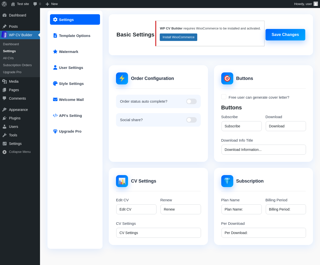This screenshot has height=265, width=320.
Task: Select the Welcome Mail tab
Action: tap(75, 99)
